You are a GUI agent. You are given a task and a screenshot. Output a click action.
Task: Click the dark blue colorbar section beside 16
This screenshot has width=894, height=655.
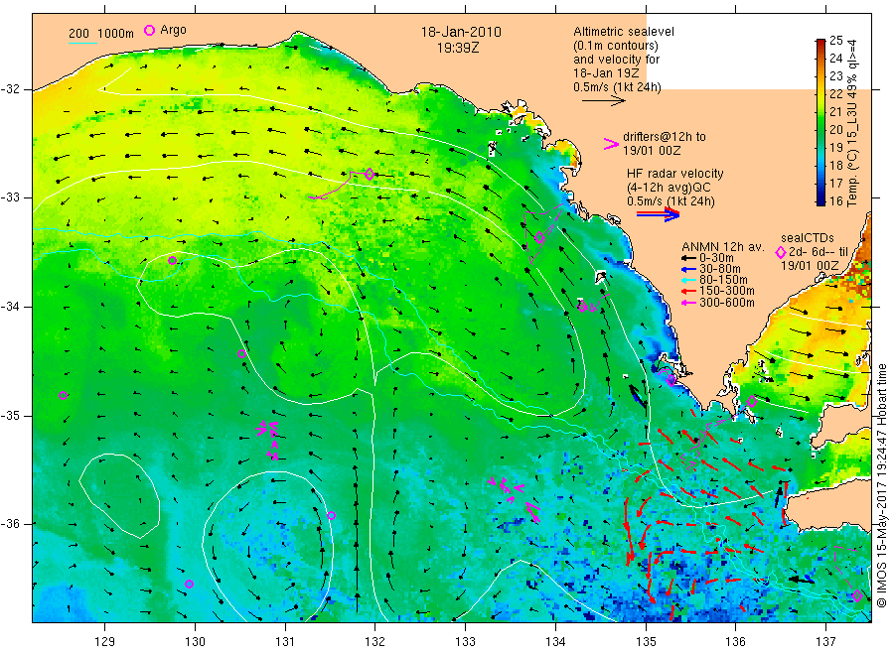[x=820, y=200]
